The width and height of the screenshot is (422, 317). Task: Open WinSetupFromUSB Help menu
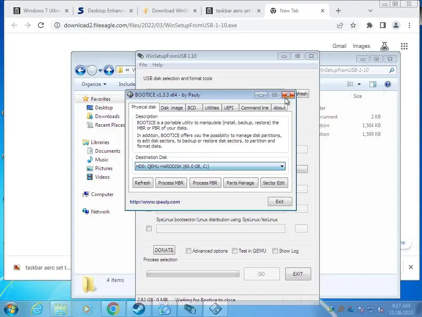(x=157, y=65)
